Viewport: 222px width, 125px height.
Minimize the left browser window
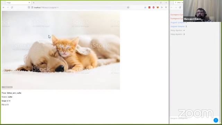pyautogui.click(x=155, y=2)
